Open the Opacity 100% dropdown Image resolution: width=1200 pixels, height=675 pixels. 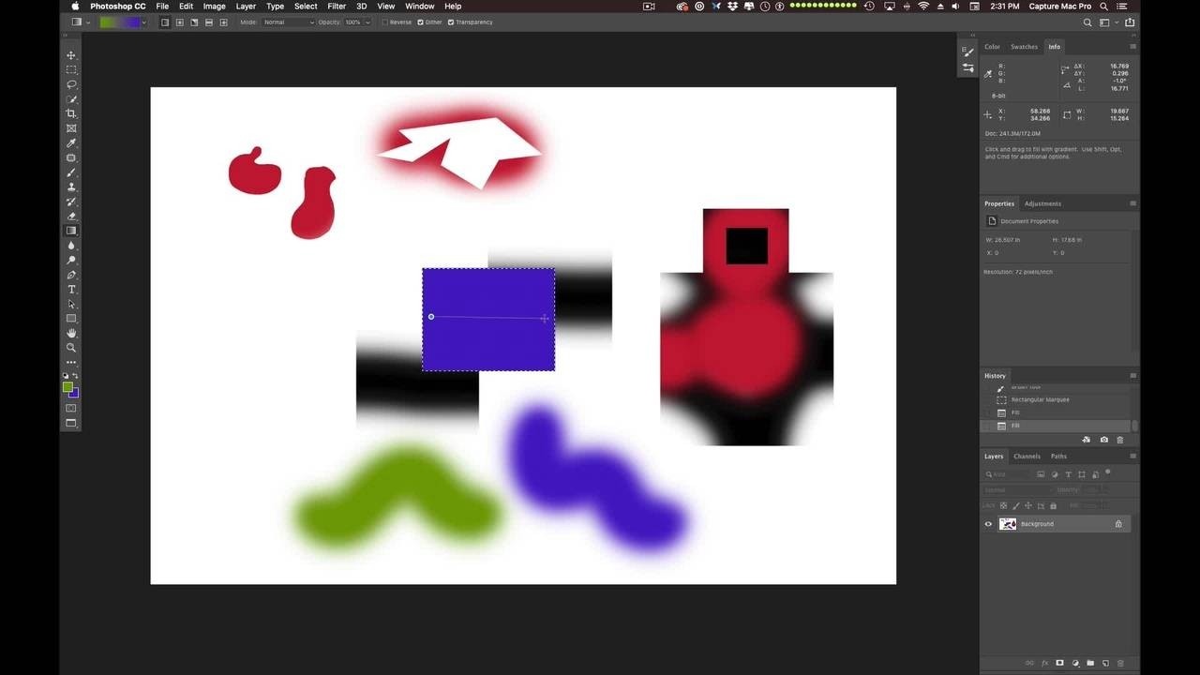357,22
